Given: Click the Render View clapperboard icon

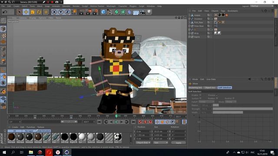Looking at the screenshot, I should click(82, 12).
